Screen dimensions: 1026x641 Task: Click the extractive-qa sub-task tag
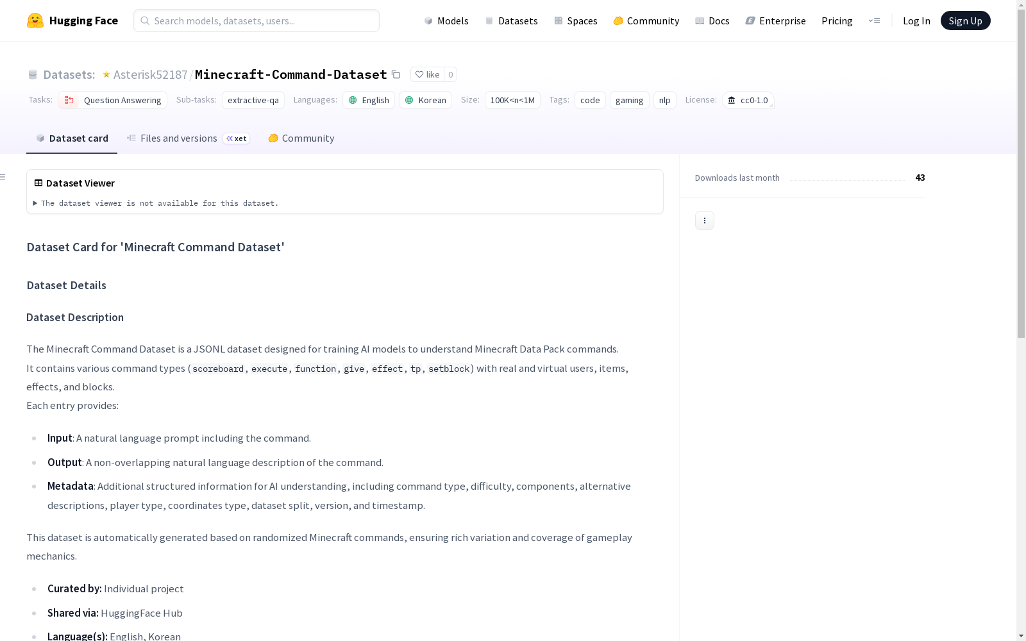pyautogui.click(x=253, y=100)
